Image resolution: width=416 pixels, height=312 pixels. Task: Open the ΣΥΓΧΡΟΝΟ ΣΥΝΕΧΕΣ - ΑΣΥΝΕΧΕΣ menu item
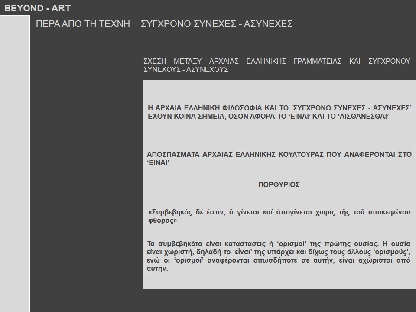(x=217, y=24)
